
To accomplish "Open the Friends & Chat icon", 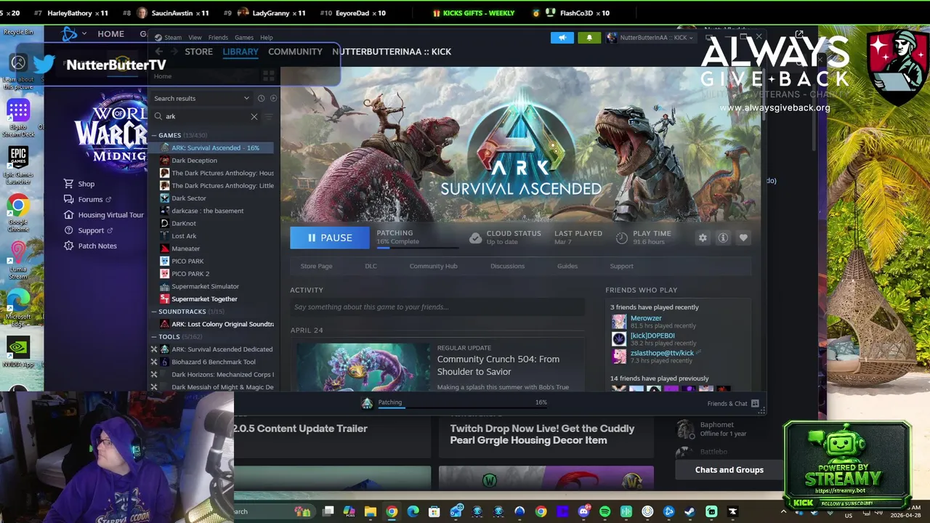I will coord(755,403).
